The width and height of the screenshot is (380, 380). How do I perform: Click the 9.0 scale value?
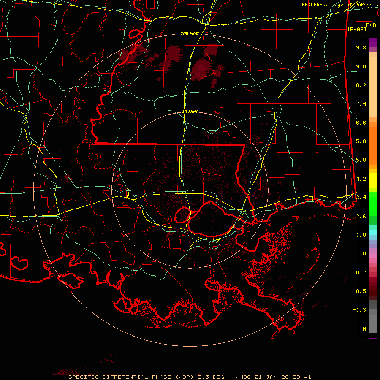click(x=361, y=66)
